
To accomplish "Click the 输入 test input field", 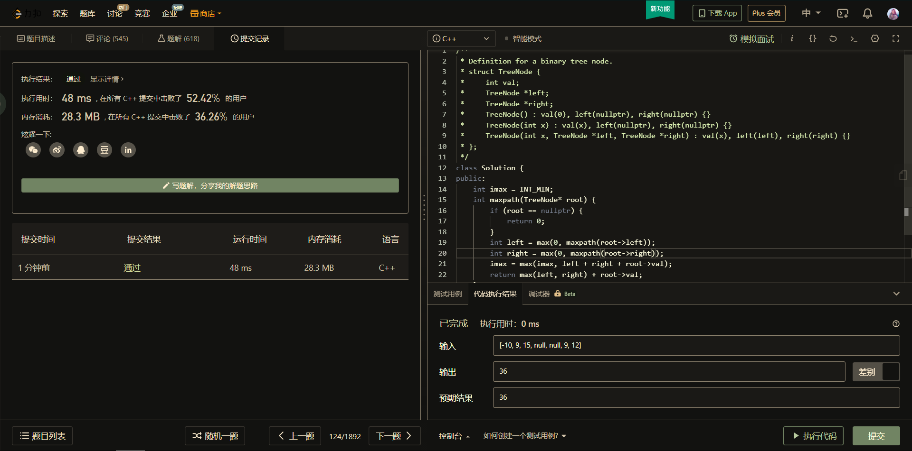I will tap(696, 345).
